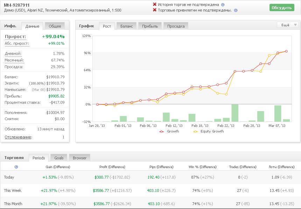The height and width of the screenshot is (209, 301).
Task: Click the Gain (Difference) column header
Action: click(x=58, y=167)
